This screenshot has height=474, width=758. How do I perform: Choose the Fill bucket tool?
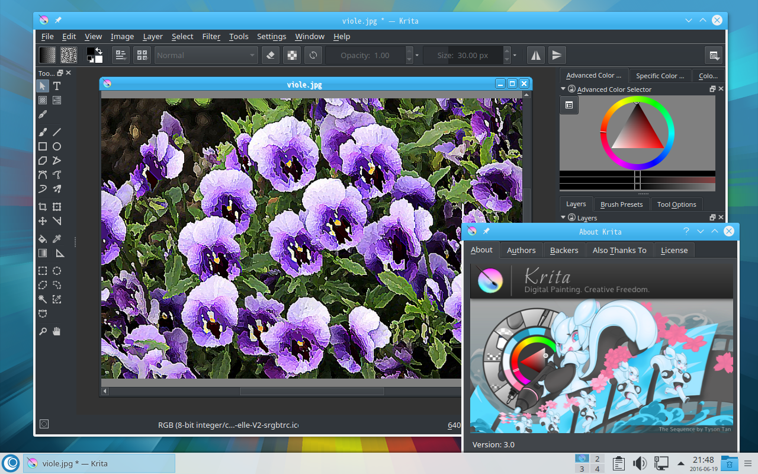[x=43, y=239]
